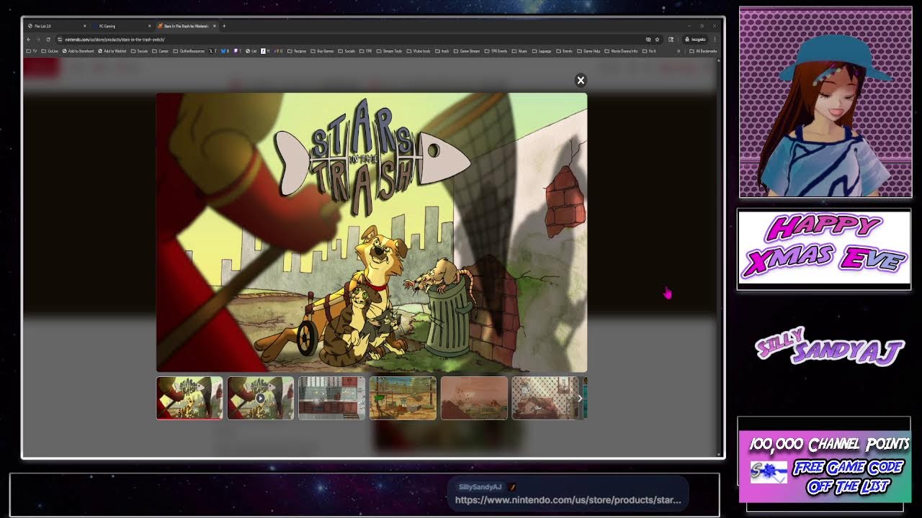Select the fourth gallery thumbnail, outdoor yard scene
The width and height of the screenshot is (922, 518).
coord(403,398)
